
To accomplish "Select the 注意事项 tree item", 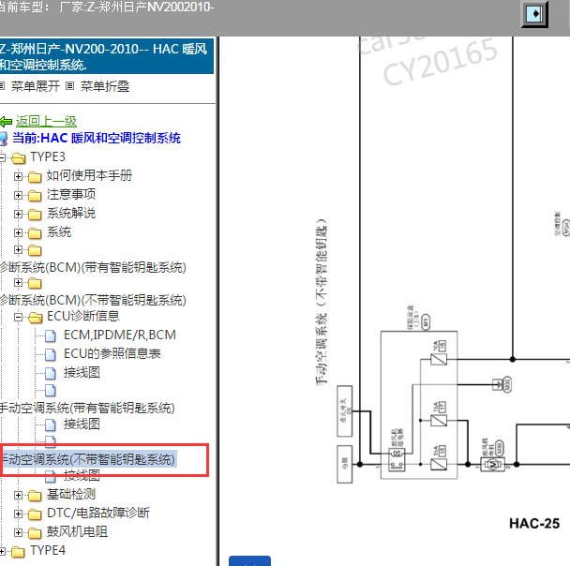I will 71,194.
